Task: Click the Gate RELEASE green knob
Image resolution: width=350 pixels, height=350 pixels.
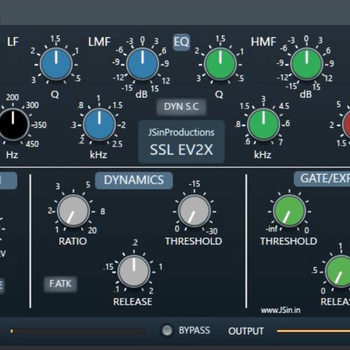Action: click(338, 271)
